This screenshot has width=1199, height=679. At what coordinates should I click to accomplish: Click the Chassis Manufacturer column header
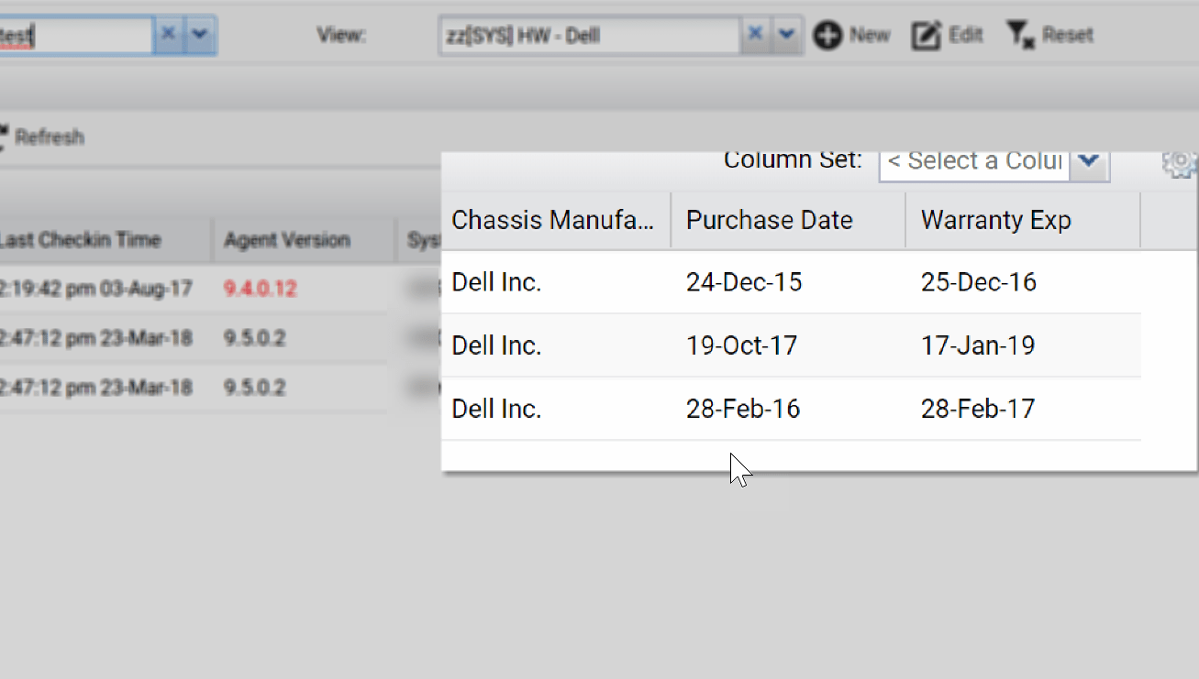coord(554,220)
